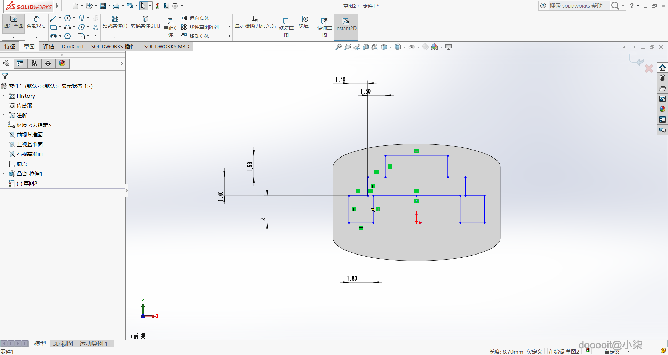Switch to the 特征 (Features) tab
Image resolution: width=668 pixels, height=355 pixels.
tap(10, 47)
